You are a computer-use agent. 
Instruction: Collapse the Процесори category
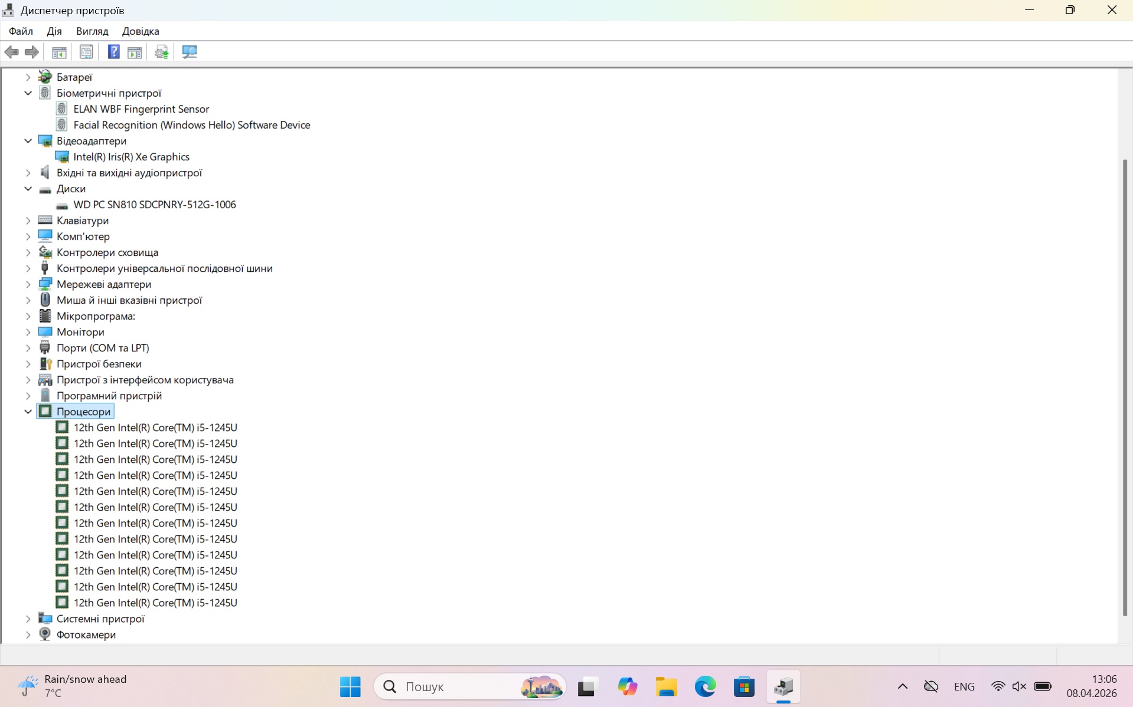pyautogui.click(x=28, y=412)
